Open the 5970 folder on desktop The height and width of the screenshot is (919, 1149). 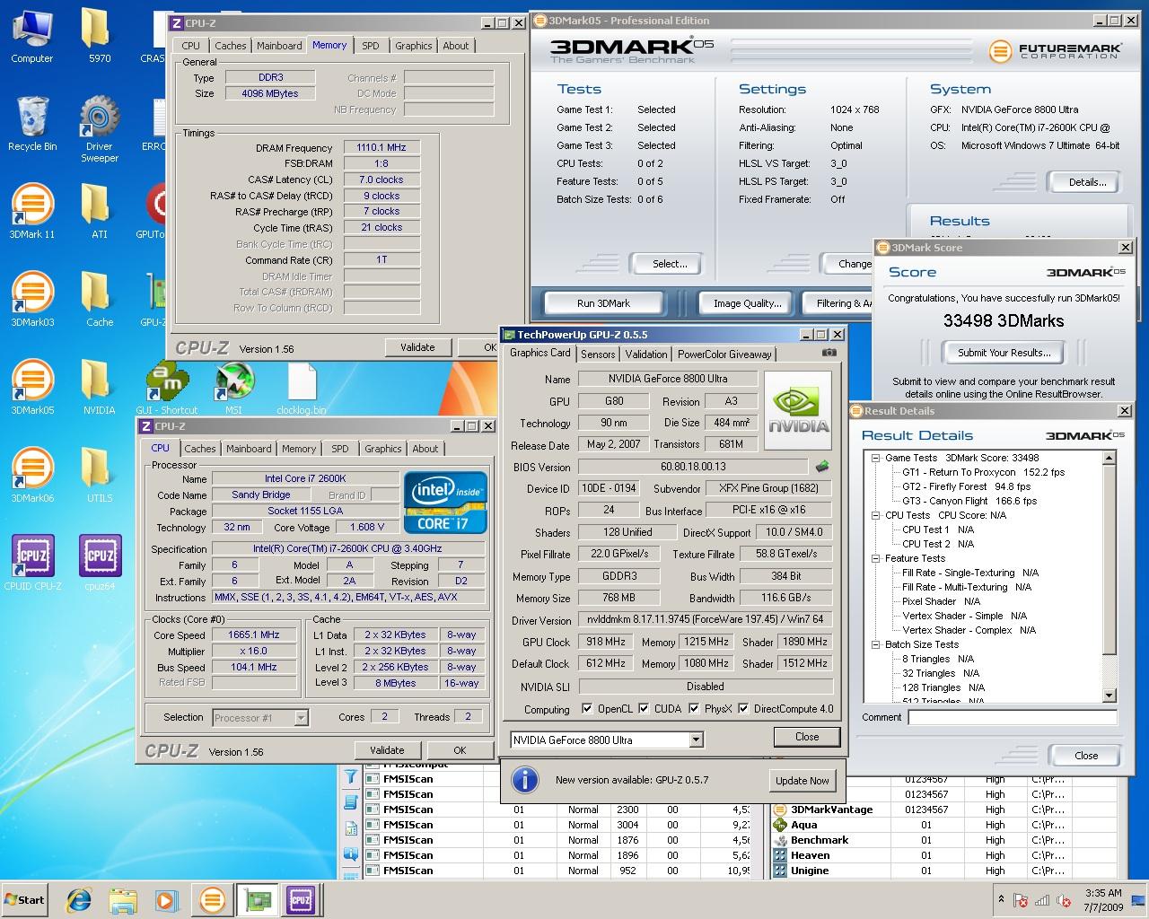tap(99, 36)
